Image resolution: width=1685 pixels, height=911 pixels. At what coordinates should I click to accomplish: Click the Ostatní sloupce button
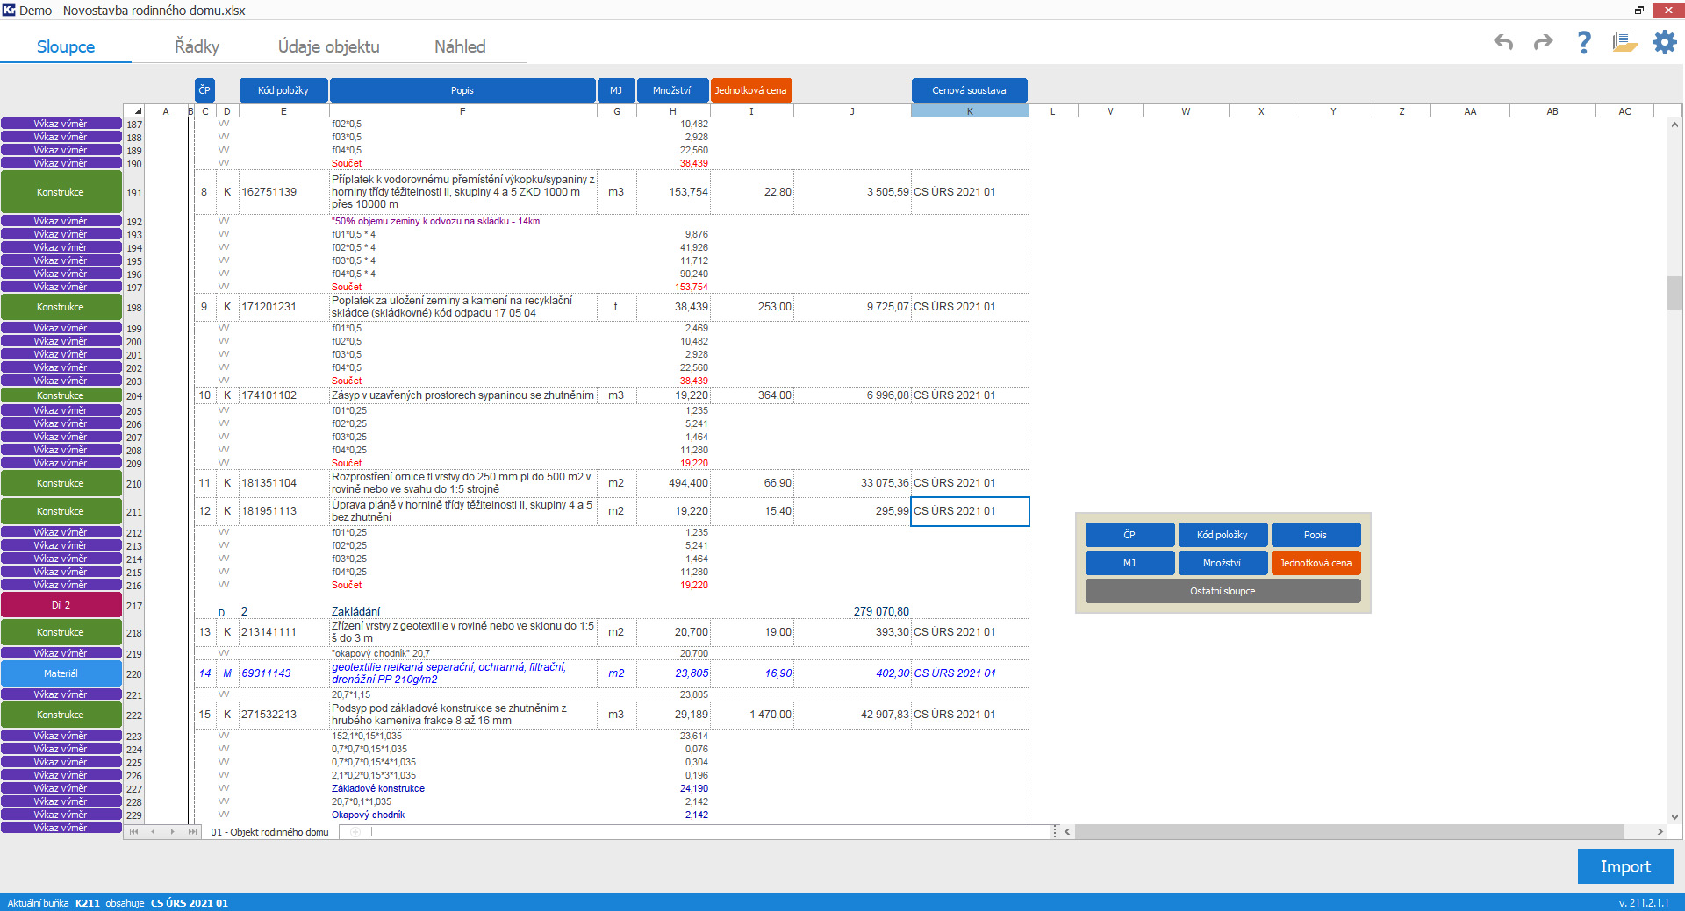(x=1222, y=591)
